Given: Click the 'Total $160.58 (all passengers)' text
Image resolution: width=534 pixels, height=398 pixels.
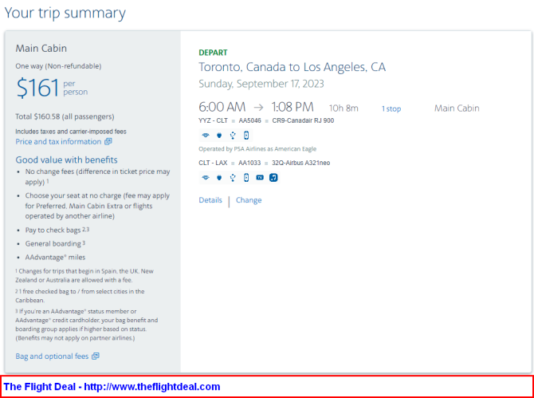Looking at the screenshot, I should click(65, 116).
